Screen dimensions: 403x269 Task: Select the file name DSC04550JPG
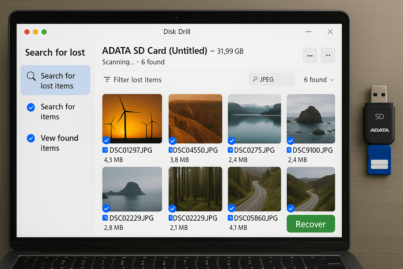click(x=195, y=150)
